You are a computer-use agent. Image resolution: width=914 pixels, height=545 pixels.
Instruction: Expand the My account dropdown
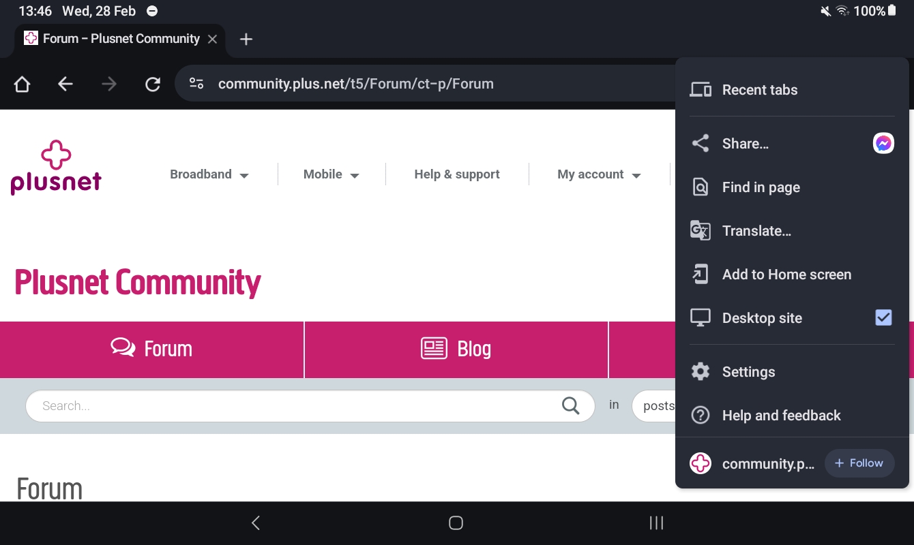pos(598,174)
